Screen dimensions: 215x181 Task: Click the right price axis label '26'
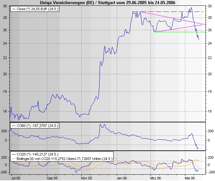point(210,30)
